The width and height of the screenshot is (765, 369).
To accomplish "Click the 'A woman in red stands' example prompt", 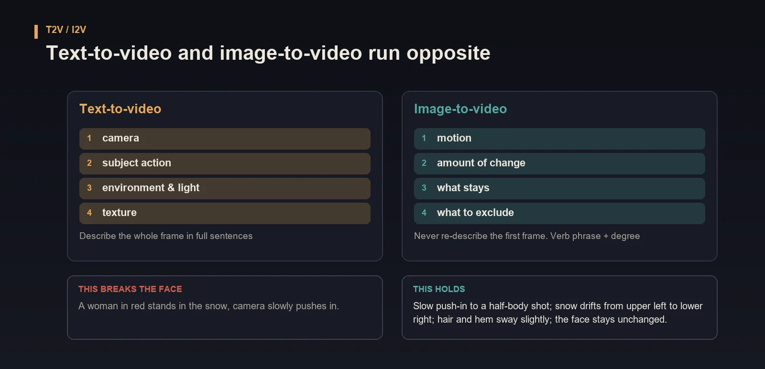I will pyautogui.click(x=208, y=306).
